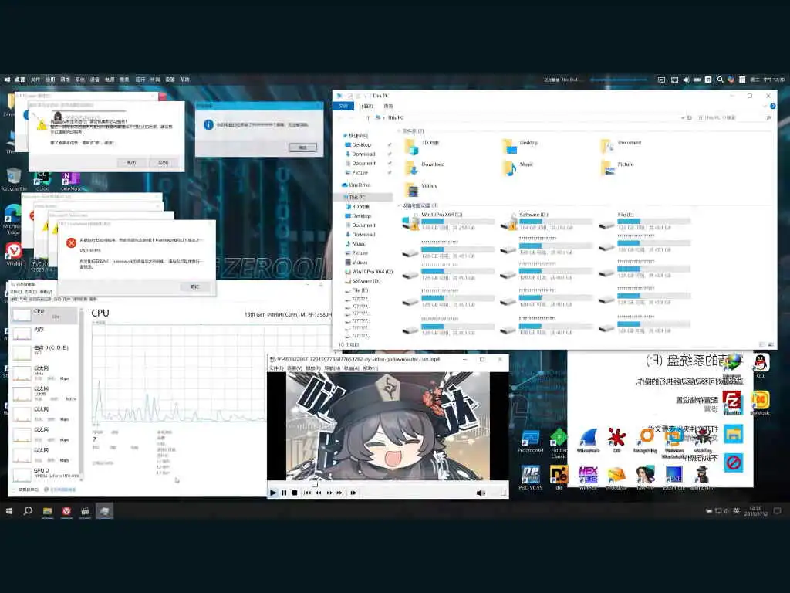Click the media player seek bar
Screen dimensions: 790x593
[388, 483]
